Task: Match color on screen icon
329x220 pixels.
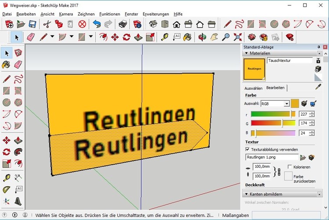Action: point(313,103)
